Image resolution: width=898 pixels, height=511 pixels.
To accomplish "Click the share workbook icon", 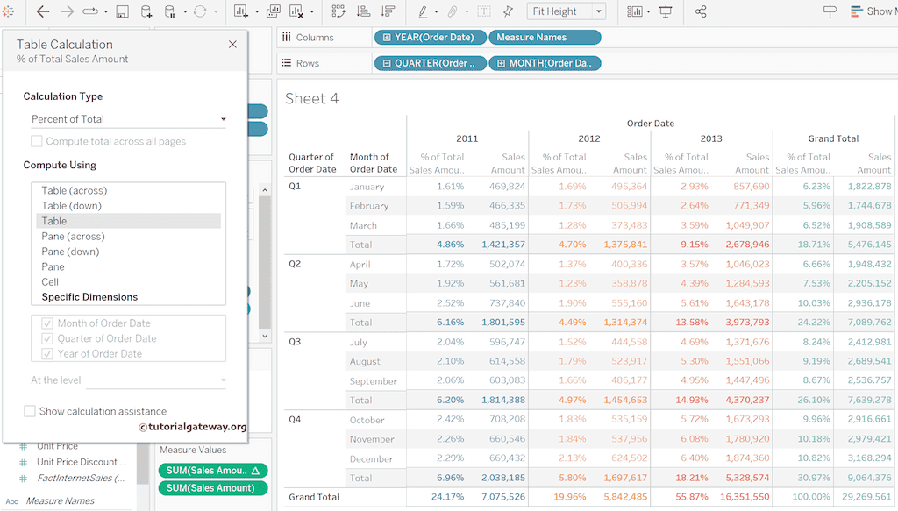I will [x=701, y=11].
